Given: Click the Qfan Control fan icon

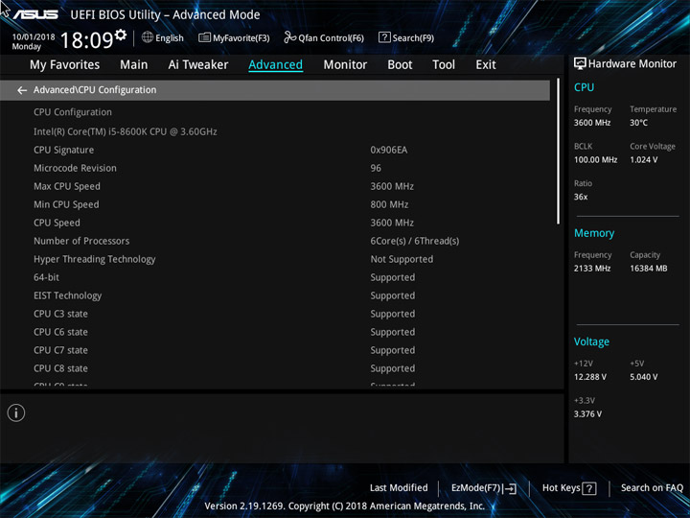Looking at the screenshot, I should (289, 37).
